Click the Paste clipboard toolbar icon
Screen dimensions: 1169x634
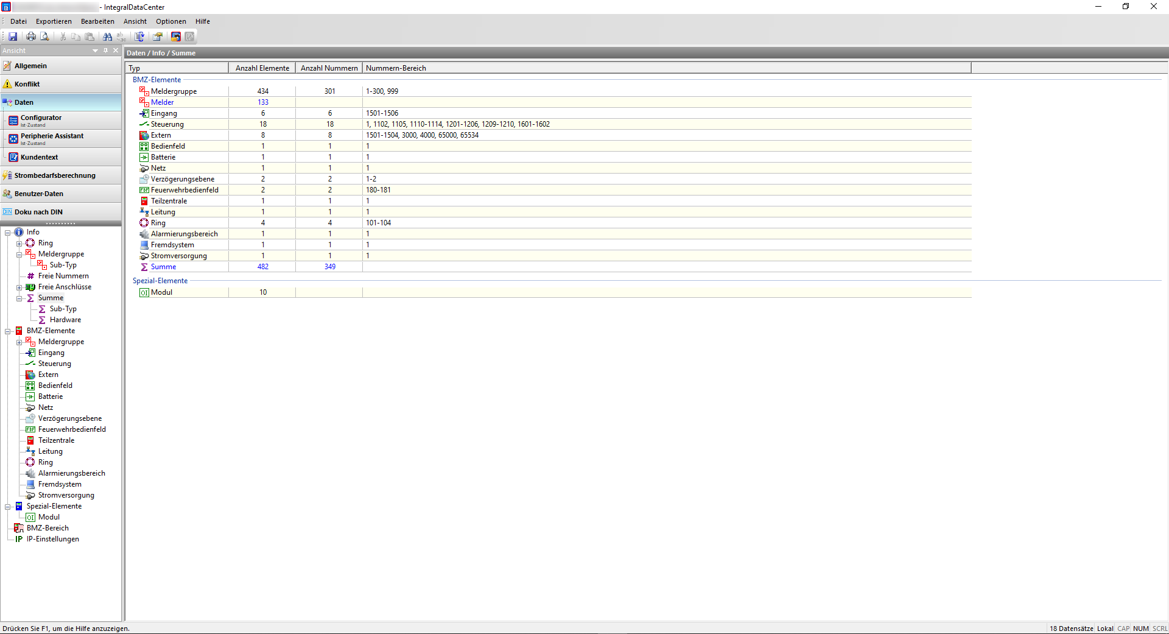[x=90, y=37]
